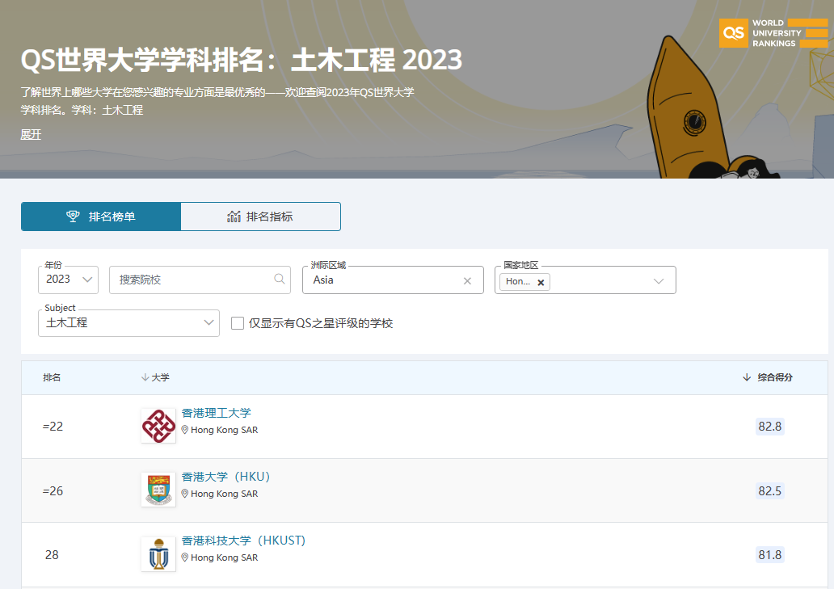Open the 洲际区域 Asia dropdown
The image size is (834, 589).
click(x=393, y=280)
